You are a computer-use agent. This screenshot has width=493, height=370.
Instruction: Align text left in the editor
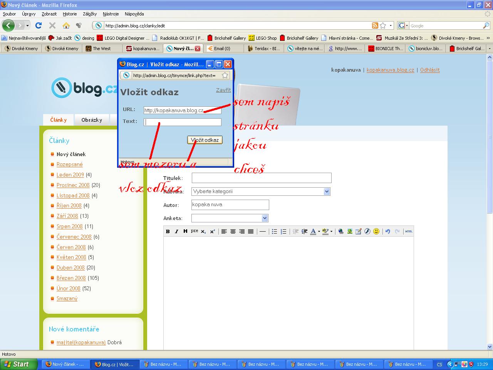point(224,231)
